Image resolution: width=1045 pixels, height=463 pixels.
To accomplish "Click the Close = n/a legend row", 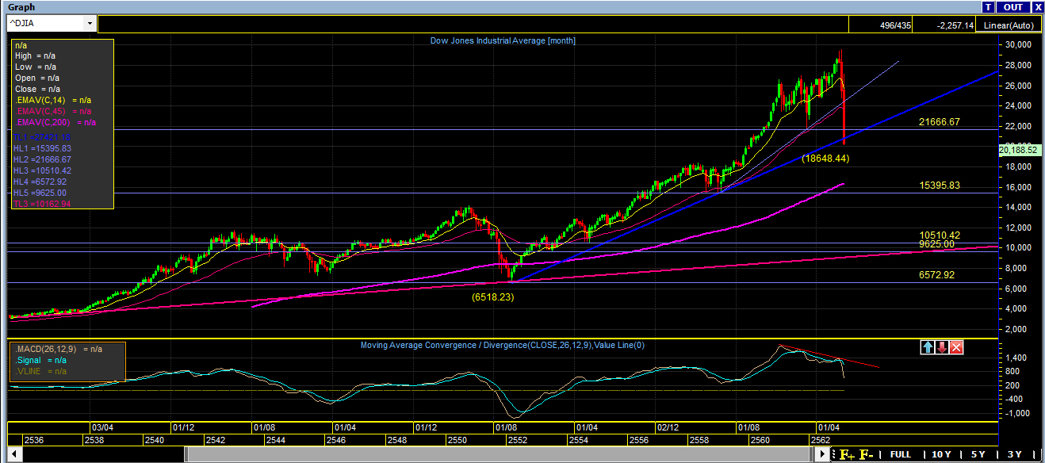I will coord(37,90).
